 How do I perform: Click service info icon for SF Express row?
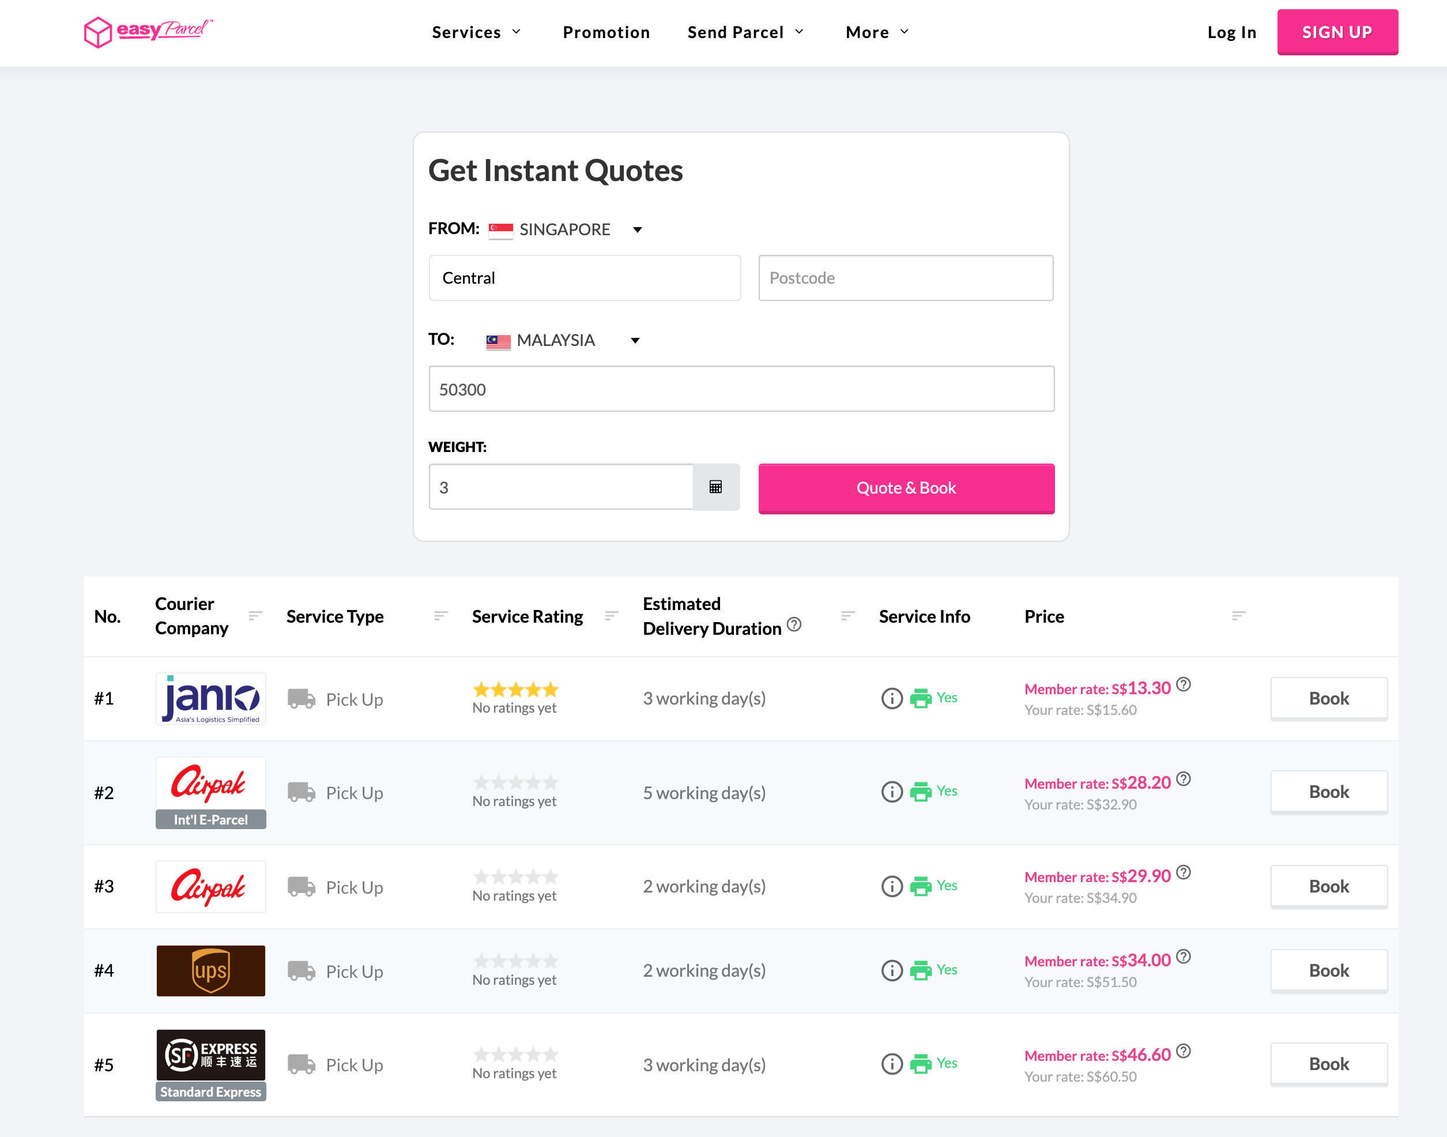point(891,1064)
